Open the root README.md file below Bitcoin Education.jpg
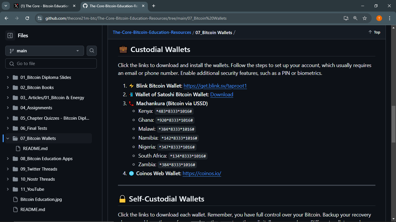Screen dimensions: 396x222 [33, 210]
